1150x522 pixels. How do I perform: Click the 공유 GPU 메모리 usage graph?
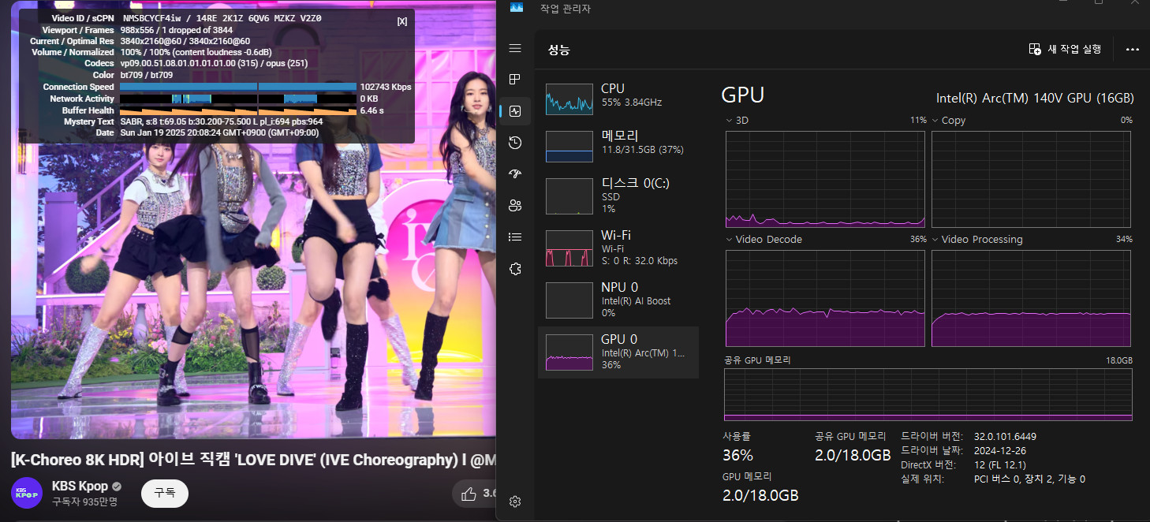point(928,393)
